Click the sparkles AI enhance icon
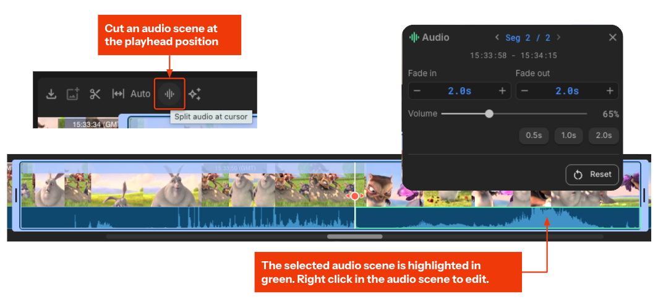 (x=194, y=94)
